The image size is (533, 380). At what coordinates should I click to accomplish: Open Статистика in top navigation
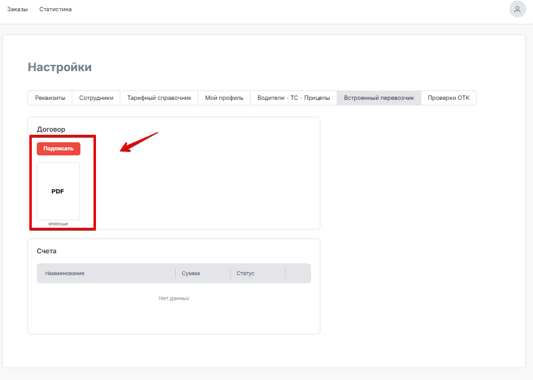(55, 9)
